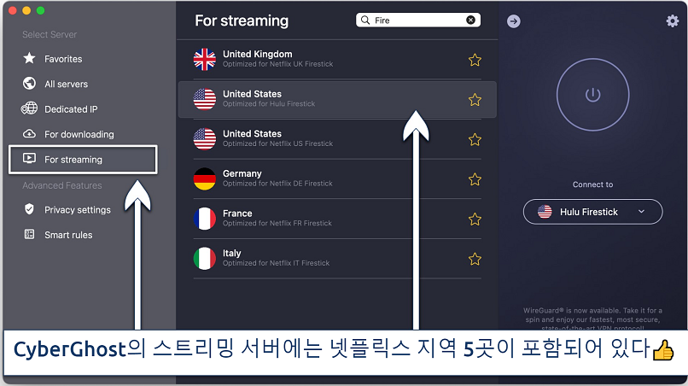This screenshot has height=386, width=688.
Task: Clear the Fire search text
Action: 470,20
